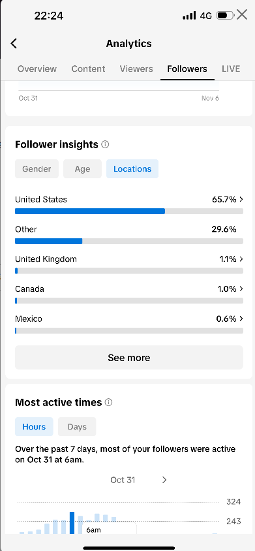Switch to the Viewers tab
The image size is (255, 551).
point(136,69)
